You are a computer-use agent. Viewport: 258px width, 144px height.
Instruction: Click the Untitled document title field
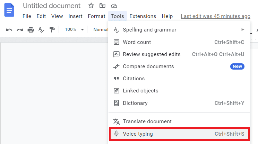(52, 6)
